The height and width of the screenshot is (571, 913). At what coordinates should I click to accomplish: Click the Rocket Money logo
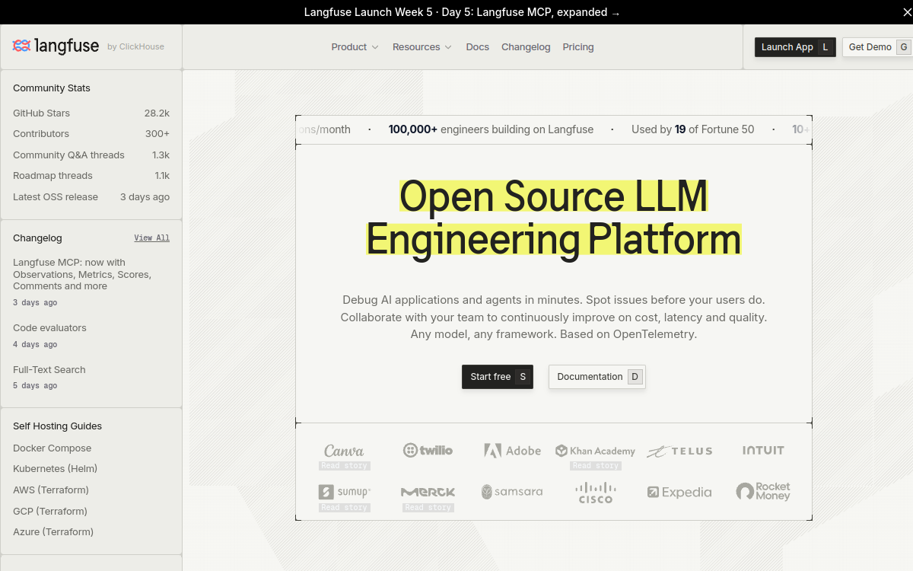763,492
